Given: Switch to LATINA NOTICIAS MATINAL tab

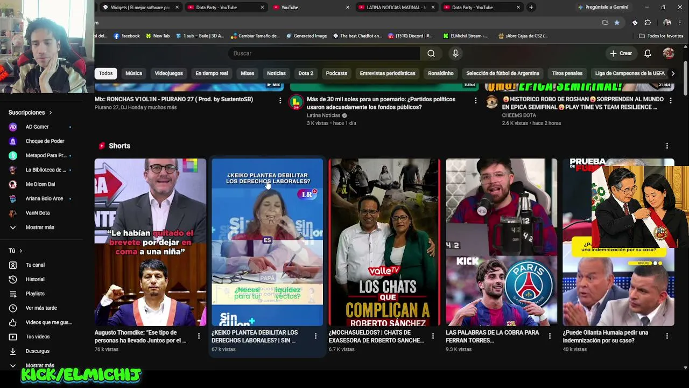Looking at the screenshot, I should (x=397, y=7).
